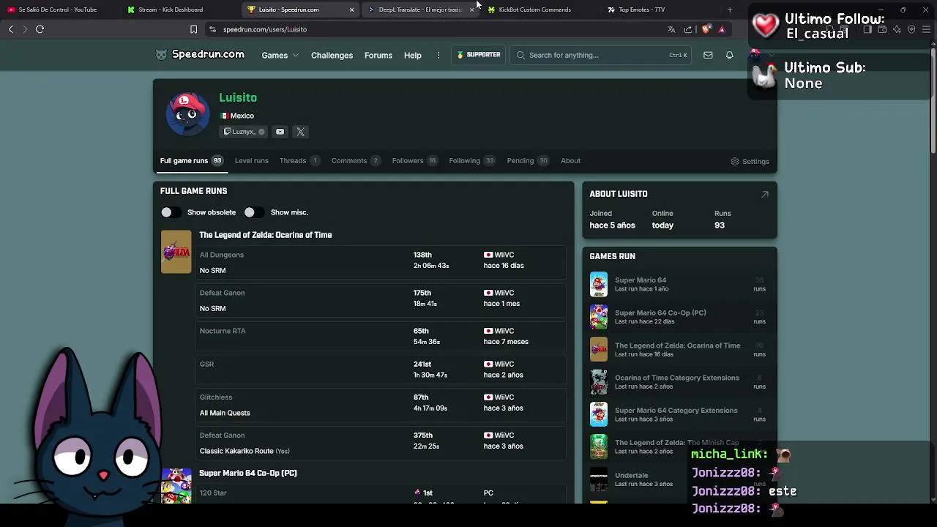Open the Followers tab
Viewport: 937px width, 527px height.
click(414, 161)
